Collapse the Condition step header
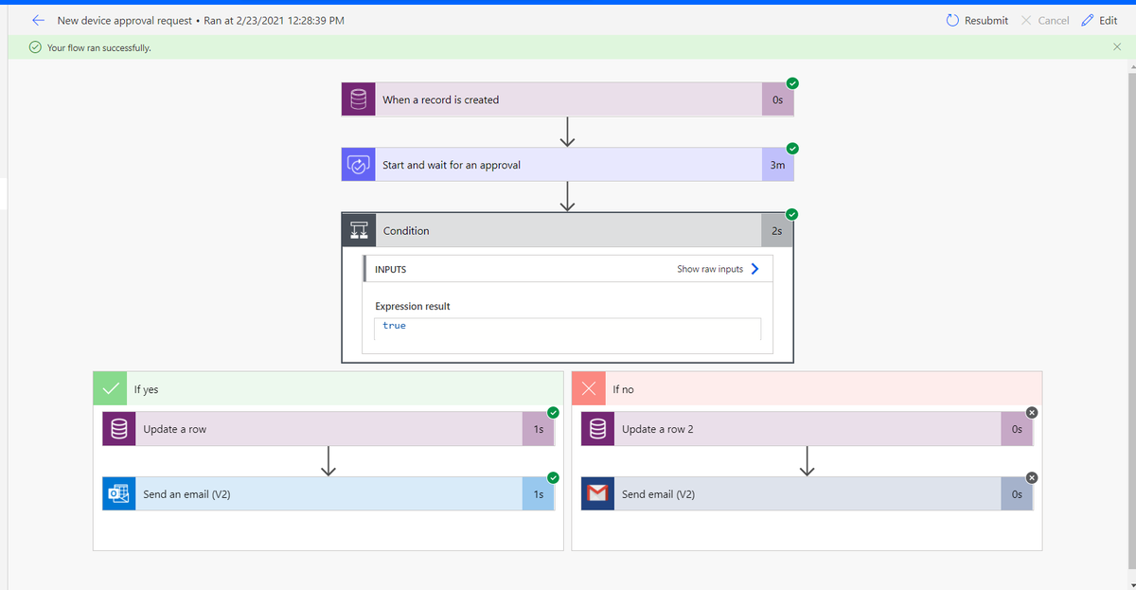1136x590 pixels. [568, 230]
